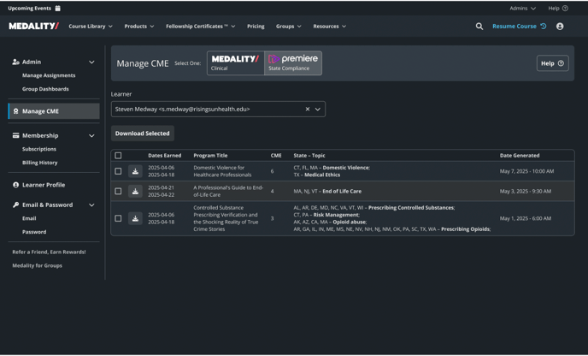Click the 'May 1, 2025 - 6:00 AM' date cell

point(526,218)
